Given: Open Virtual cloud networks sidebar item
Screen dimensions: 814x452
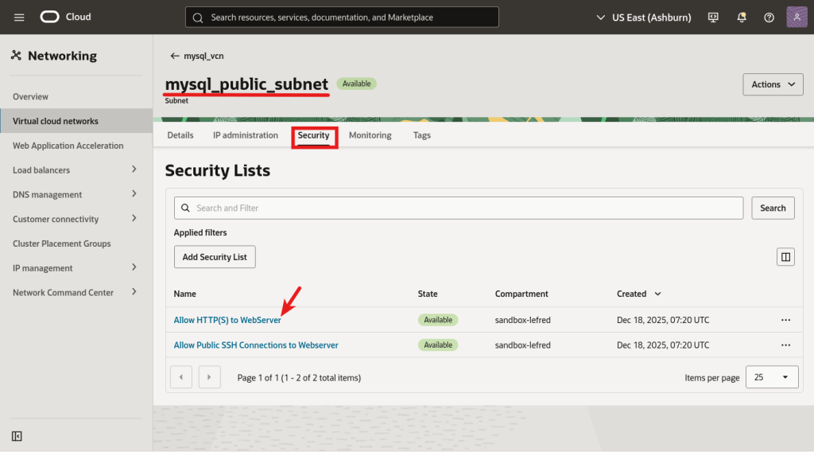Looking at the screenshot, I should tap(76, 121).
